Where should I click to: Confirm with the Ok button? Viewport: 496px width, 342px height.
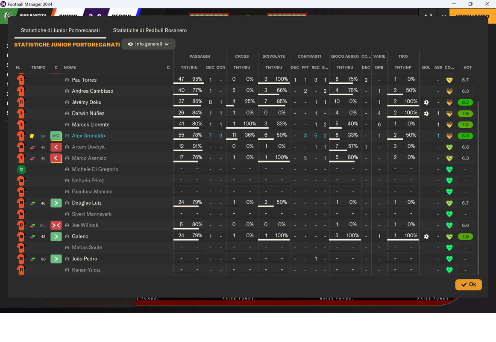point(468,284)
